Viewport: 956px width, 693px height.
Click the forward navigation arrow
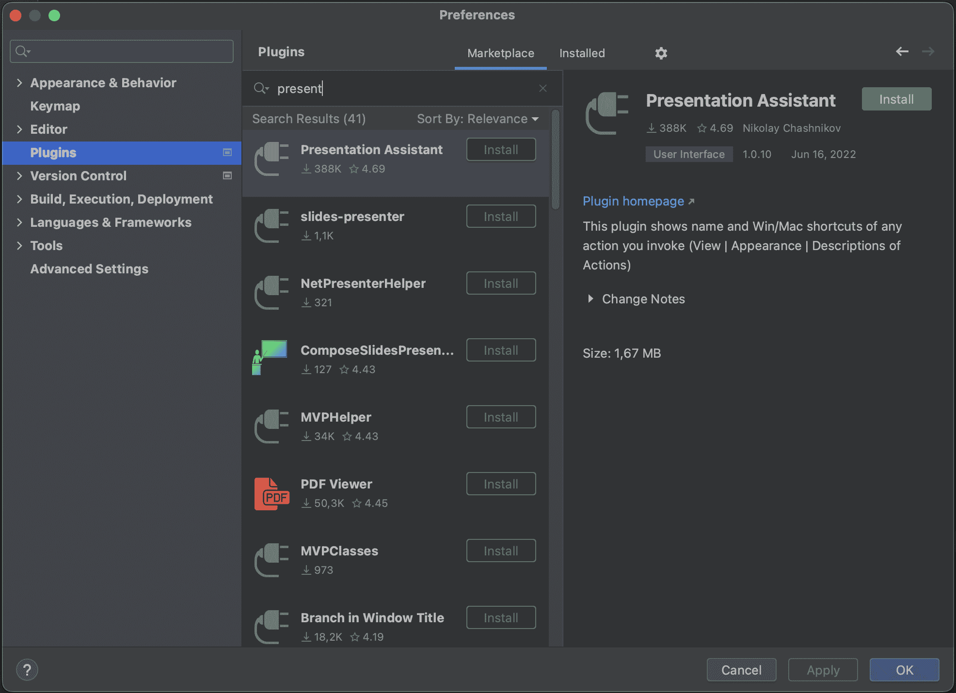point(929,51)
